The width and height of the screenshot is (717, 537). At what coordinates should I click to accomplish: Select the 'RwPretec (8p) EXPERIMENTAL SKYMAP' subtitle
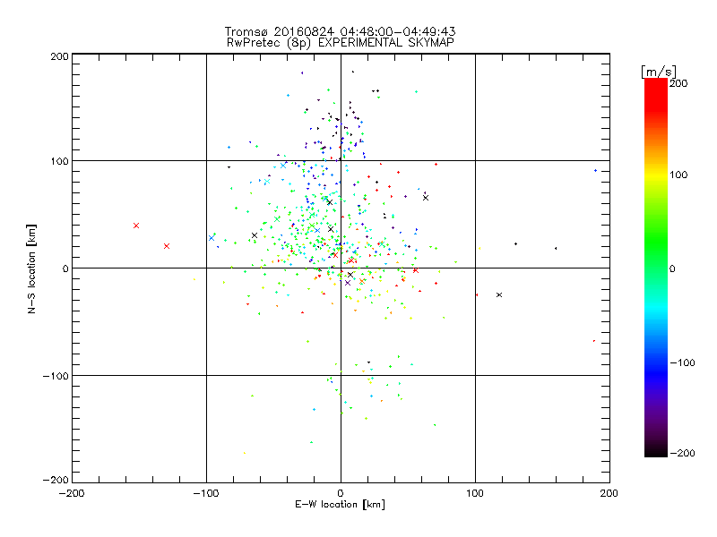(341, 43)
